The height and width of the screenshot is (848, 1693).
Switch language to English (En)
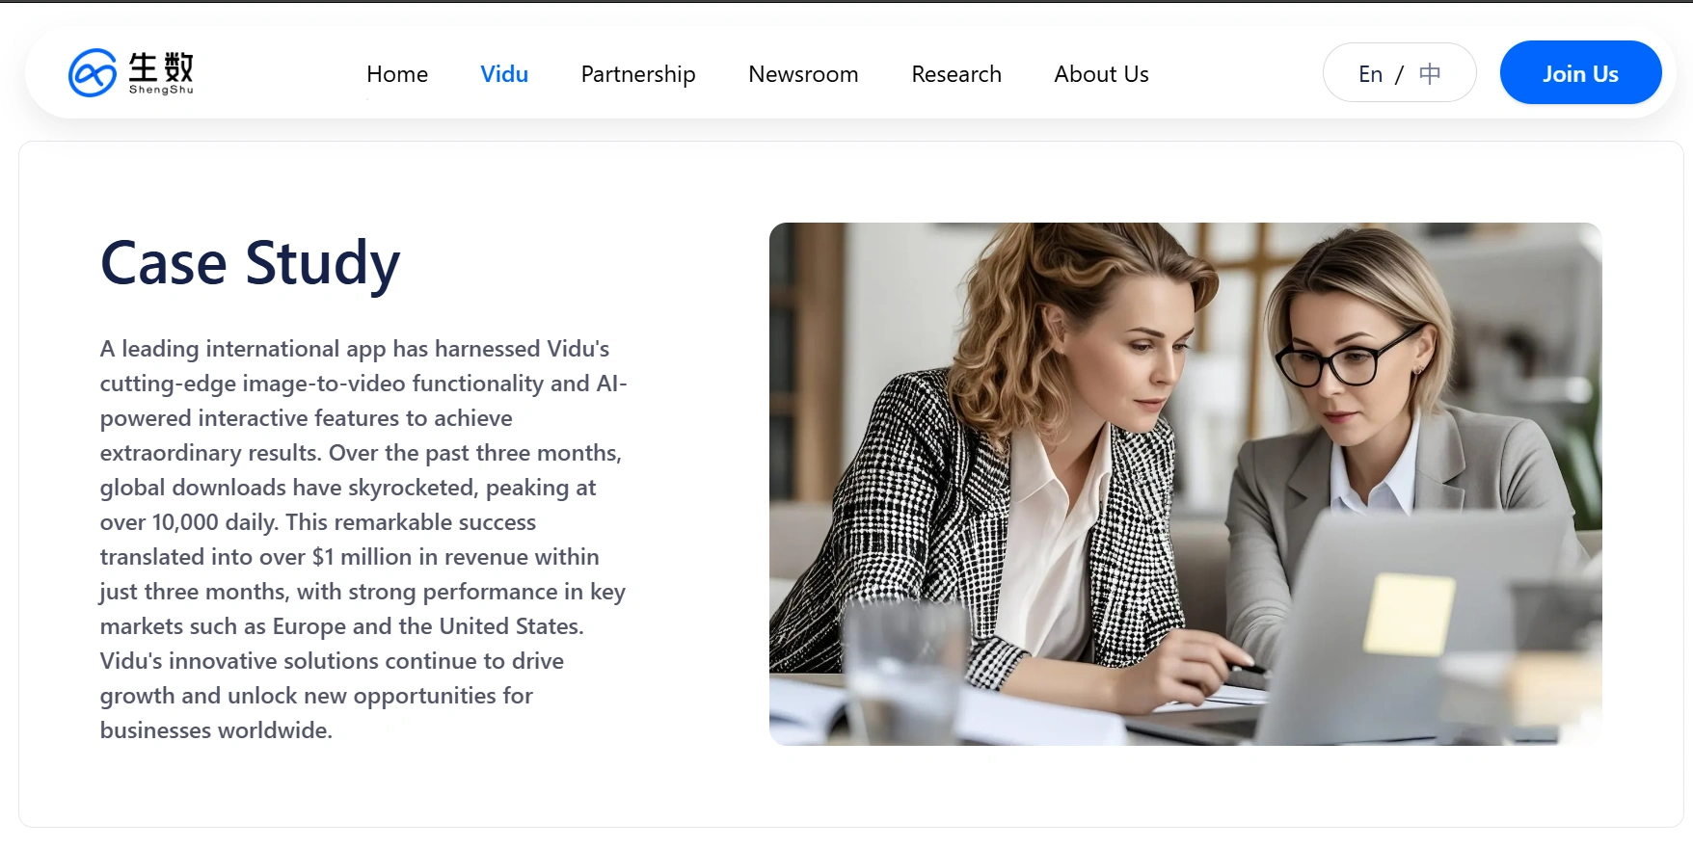point(1370,74)
